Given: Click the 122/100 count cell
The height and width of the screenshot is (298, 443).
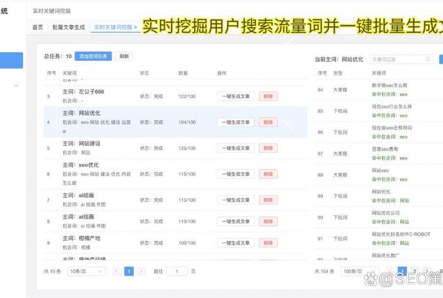Looking at the screenshot, I should 187,96.
